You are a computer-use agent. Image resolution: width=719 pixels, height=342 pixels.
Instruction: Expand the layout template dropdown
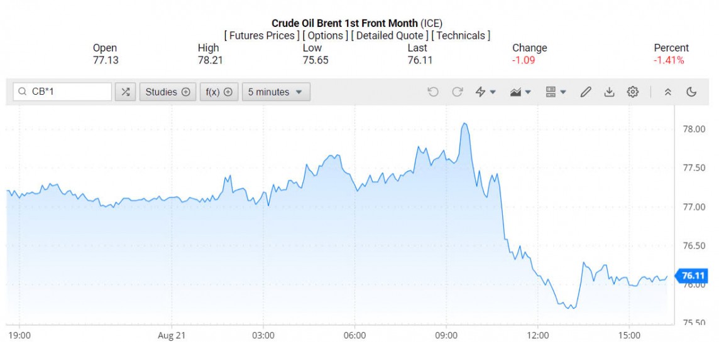[x=556, y=92]
